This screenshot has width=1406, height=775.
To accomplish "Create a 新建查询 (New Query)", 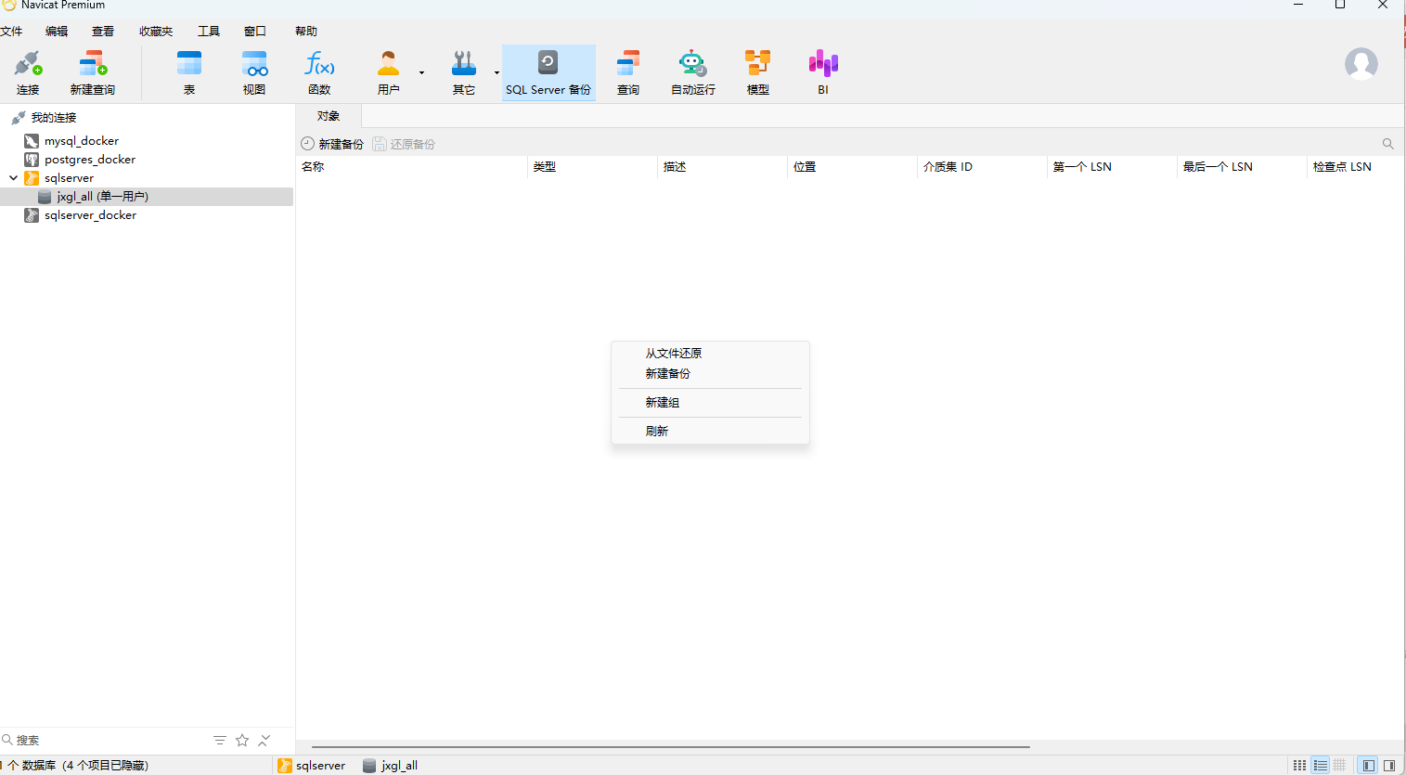I will (92, 71).
